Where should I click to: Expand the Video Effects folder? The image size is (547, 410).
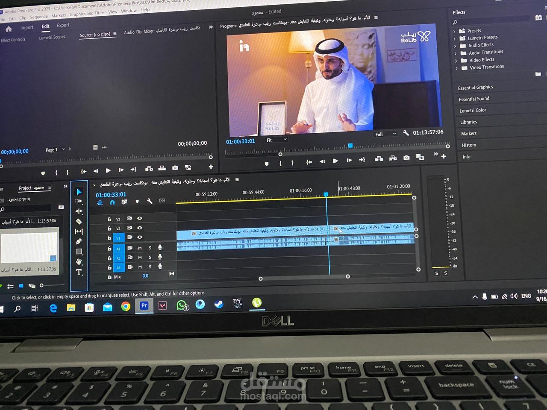456,61
